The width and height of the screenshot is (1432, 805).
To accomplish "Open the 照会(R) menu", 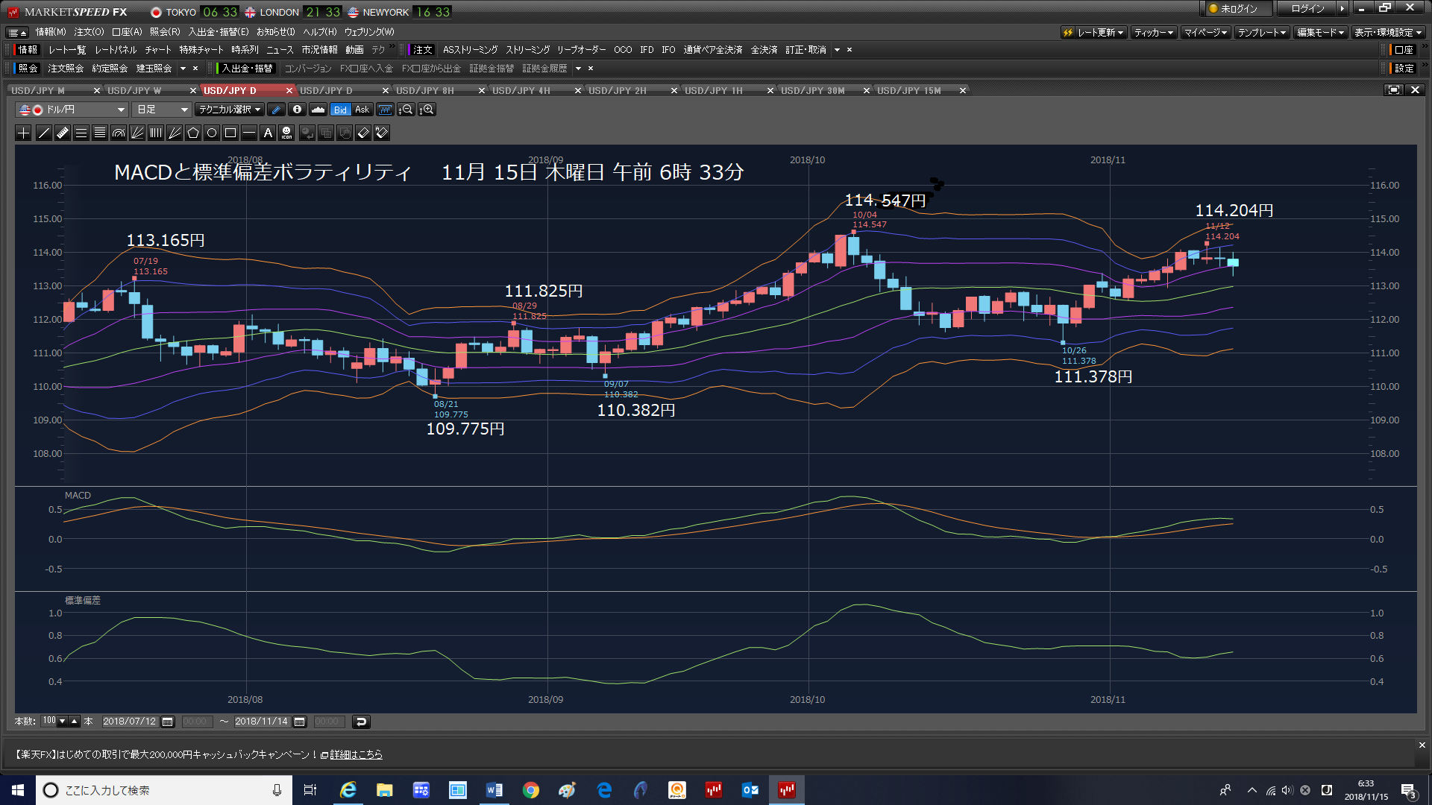I will [165, 32].
